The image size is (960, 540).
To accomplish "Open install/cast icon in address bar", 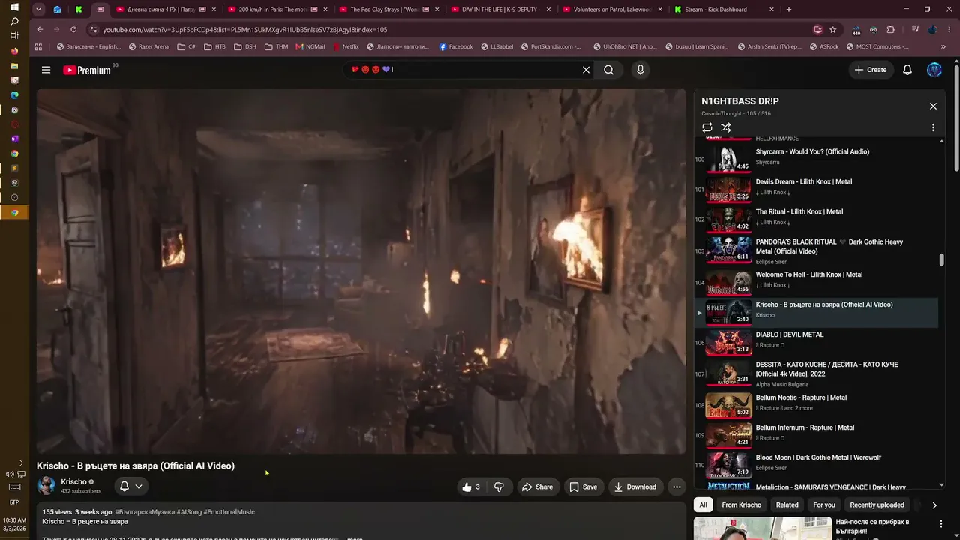I will click(817, 29).
